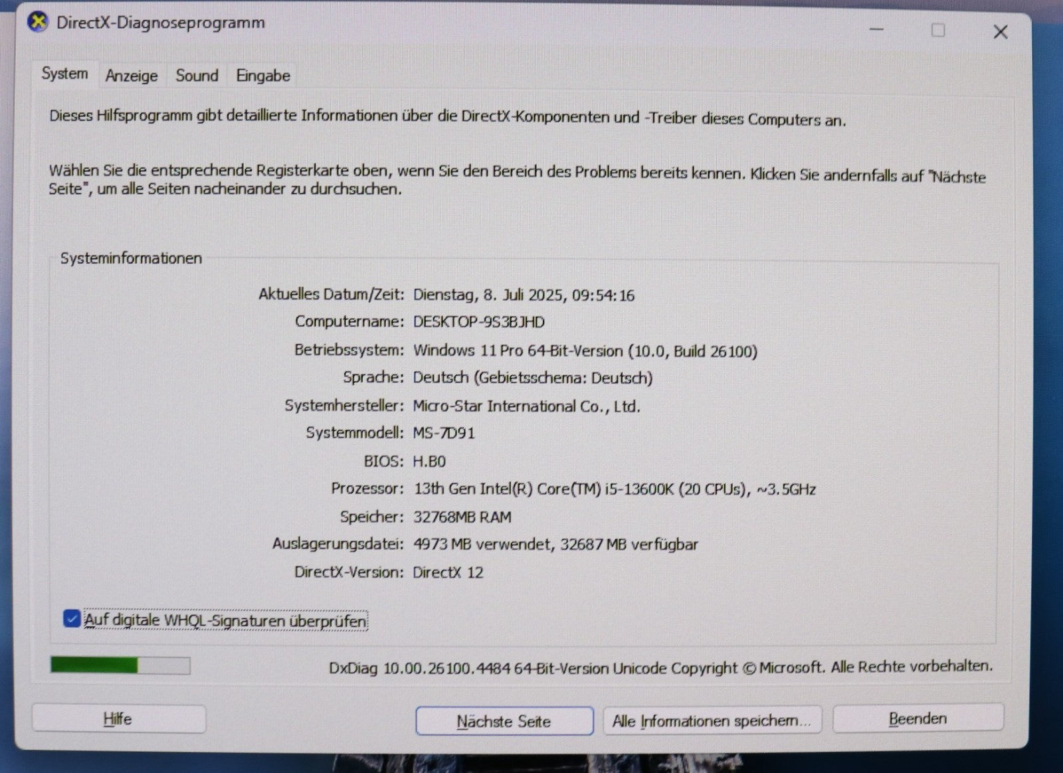The width and height of the screenshot is (1063, 773).
Task: Click Beenden to exit DxDiag
Action: click(x=918, y=718)
